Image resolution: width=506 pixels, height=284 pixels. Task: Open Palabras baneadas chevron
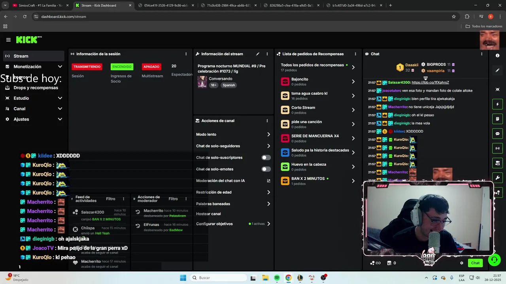(x=268, y=204)
